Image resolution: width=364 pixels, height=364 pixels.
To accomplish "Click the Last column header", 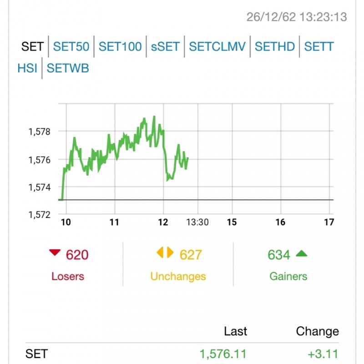I will click(x=235, y=331).
